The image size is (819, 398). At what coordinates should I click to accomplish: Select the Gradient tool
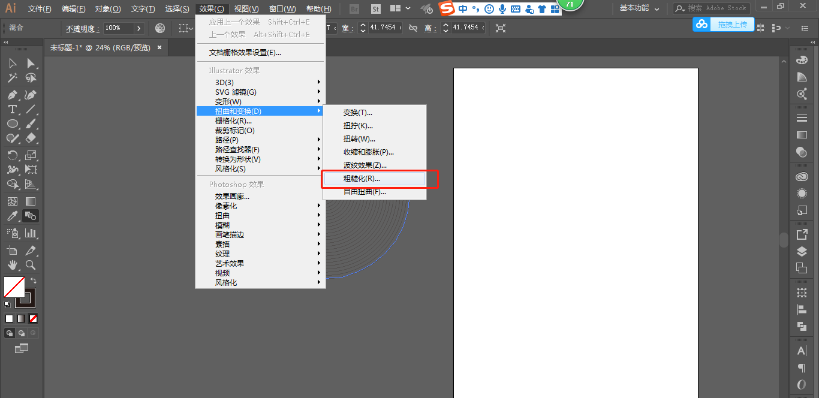tap(31, 201)
